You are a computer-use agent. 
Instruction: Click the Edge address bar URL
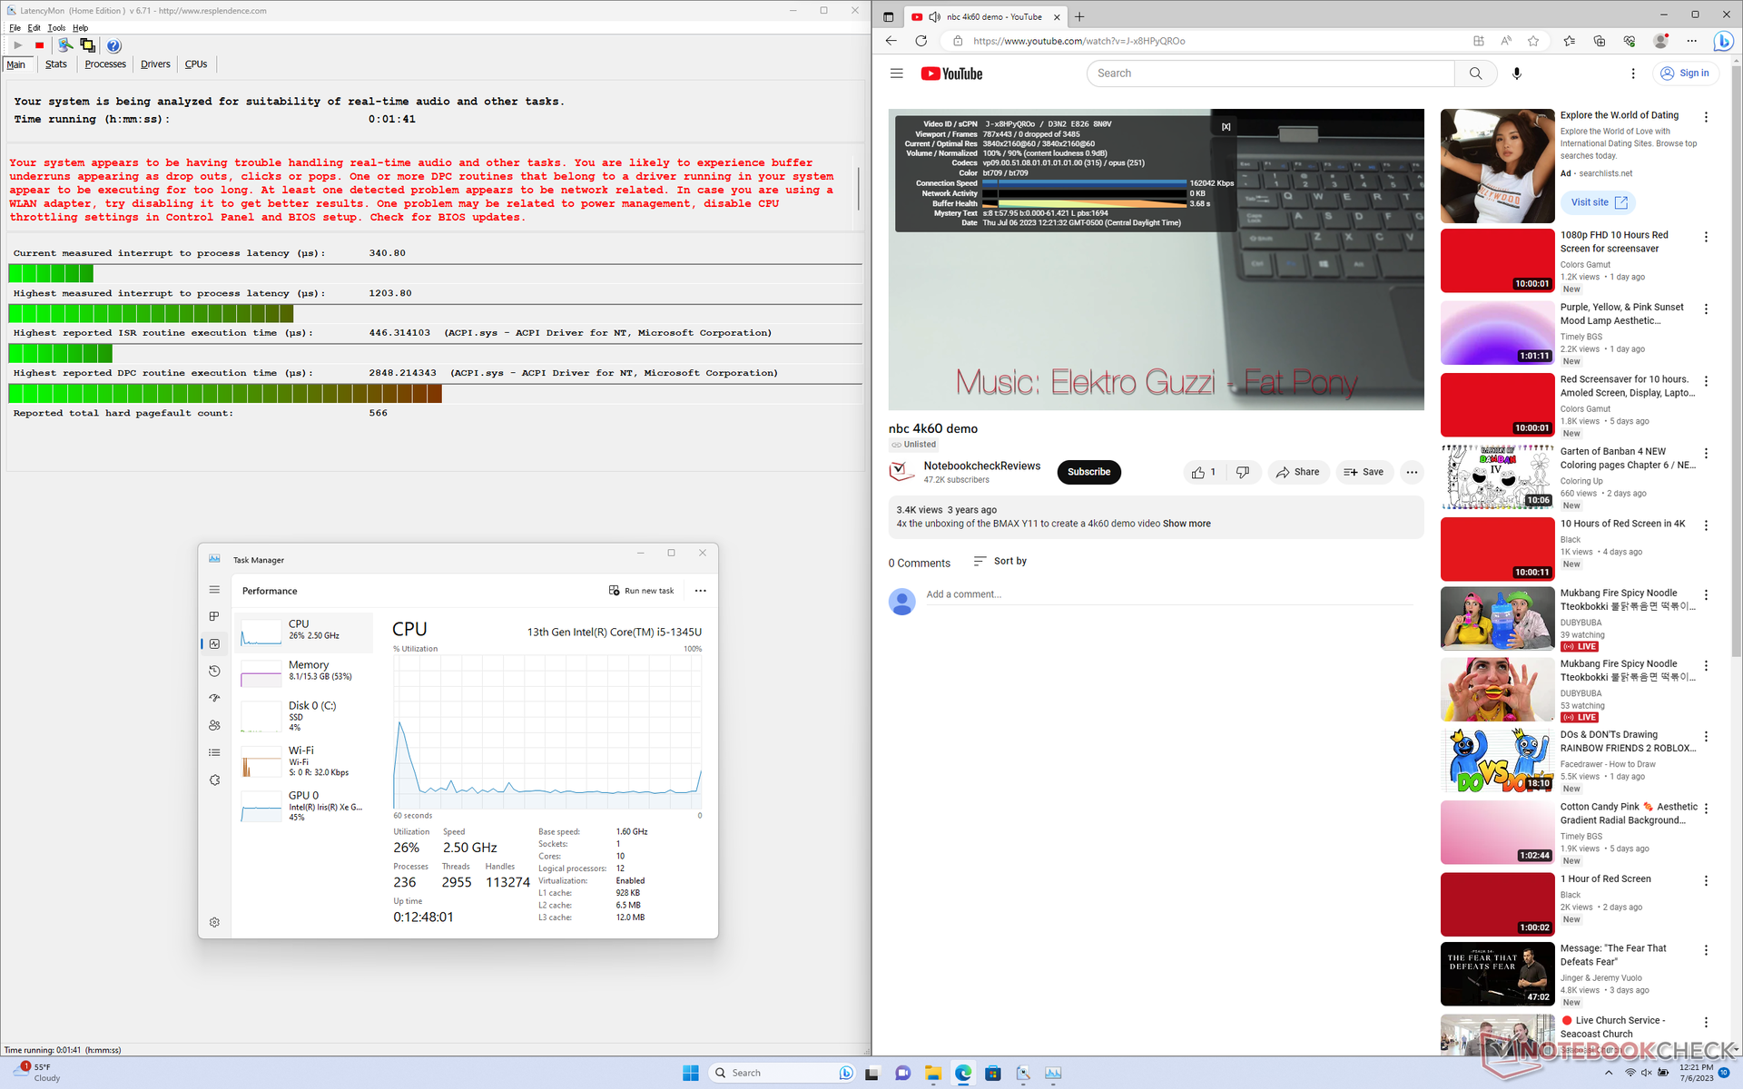[1078, 41]
